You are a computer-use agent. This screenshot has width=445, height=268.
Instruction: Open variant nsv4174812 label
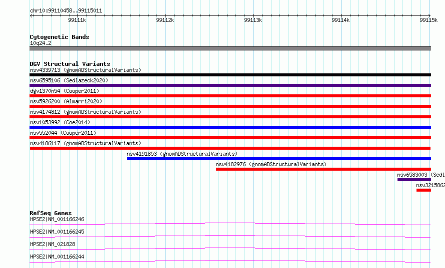[x=85, y=112]
